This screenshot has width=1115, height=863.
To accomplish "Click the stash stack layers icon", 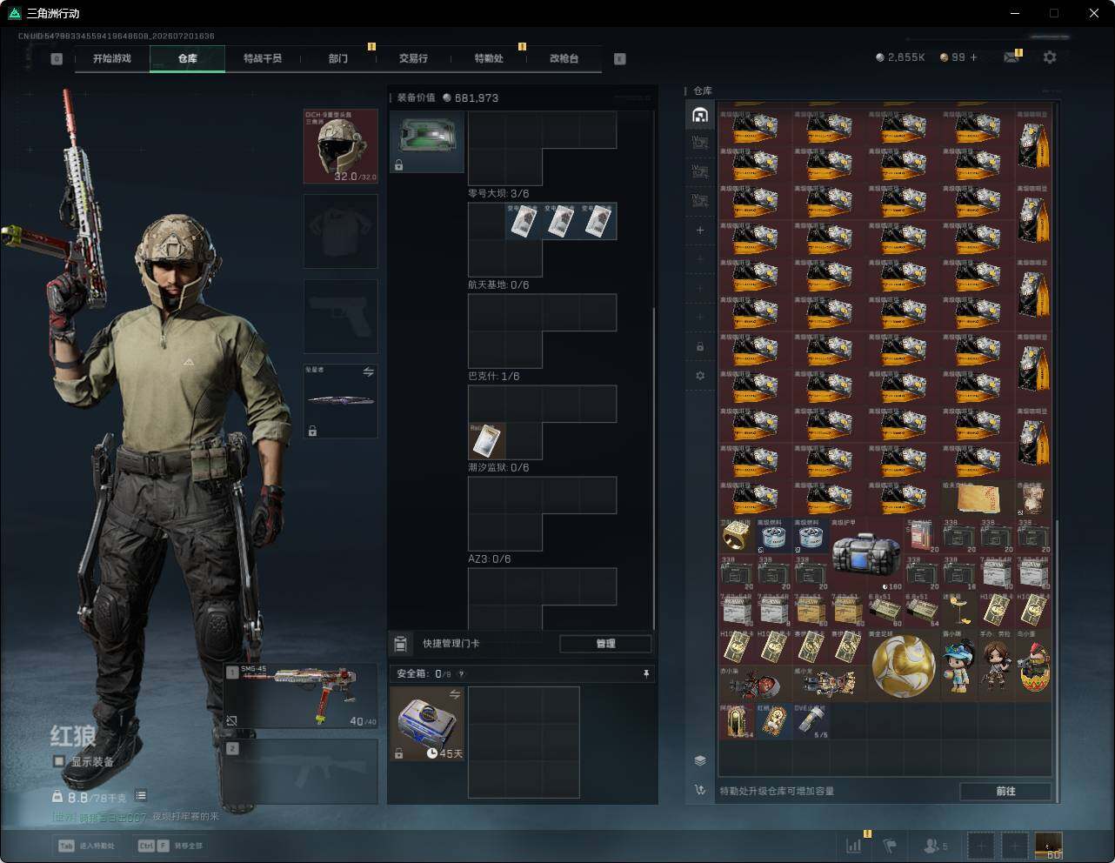I will pyautogui.click(x=700, y=760).
